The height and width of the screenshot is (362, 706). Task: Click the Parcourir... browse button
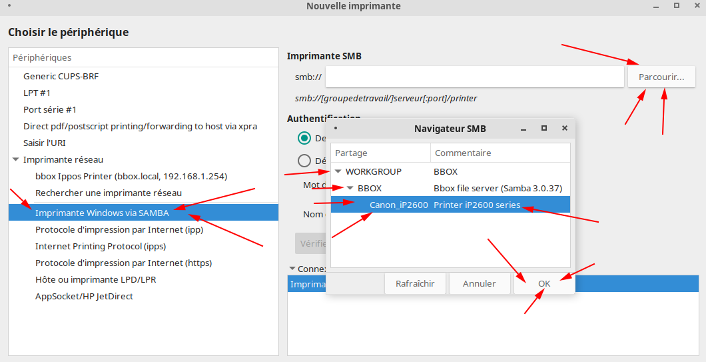pyautogui.click(x=661, y=77)
